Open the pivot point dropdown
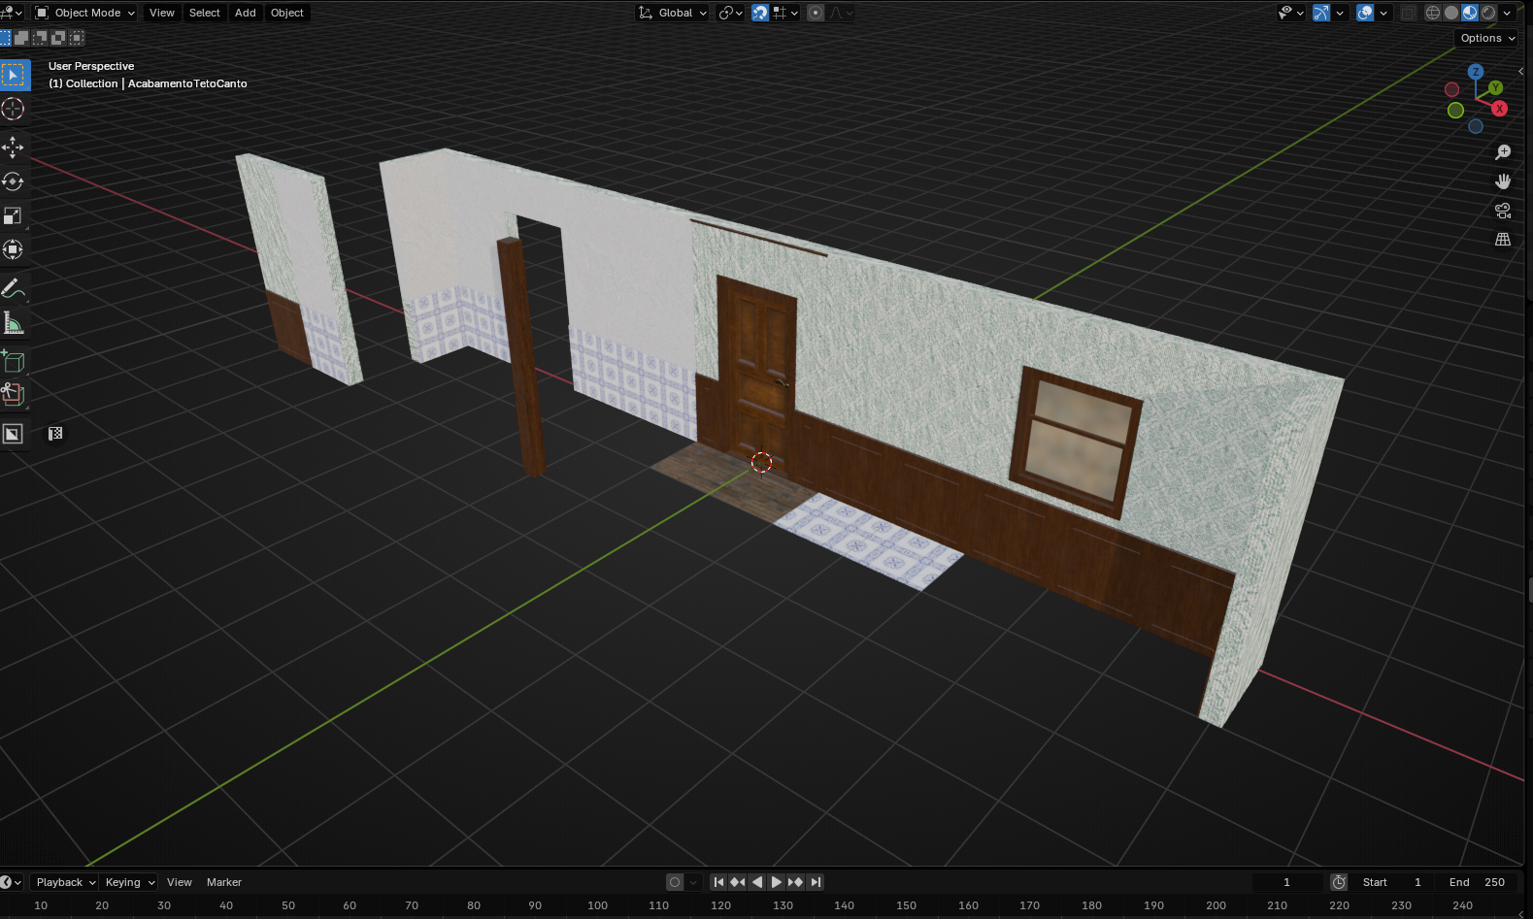The width and height of the screenshot is (1533, 919). [731, 13]
